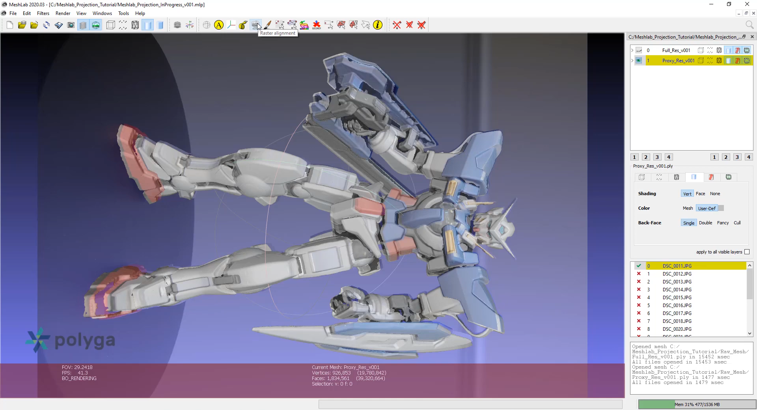Toggle the Show Layer Dialog toolbar icon
The height and width of the screenshot is (410, 757).
pos(83,25)
